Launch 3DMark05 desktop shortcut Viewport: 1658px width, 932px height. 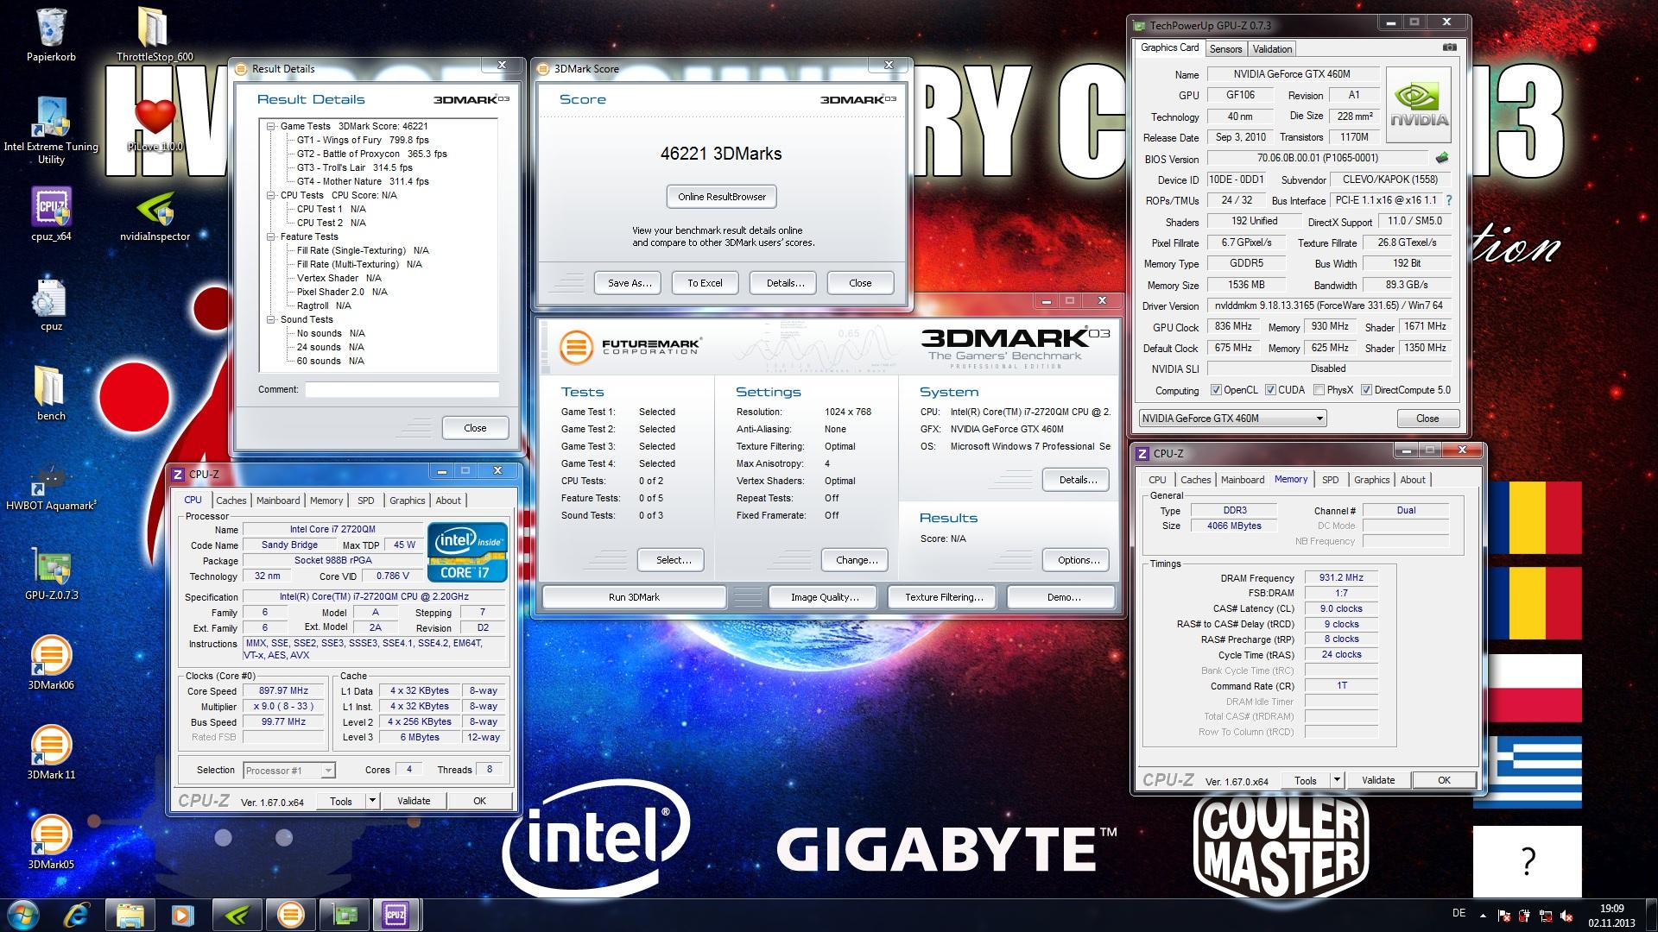(x=51, y=843)
